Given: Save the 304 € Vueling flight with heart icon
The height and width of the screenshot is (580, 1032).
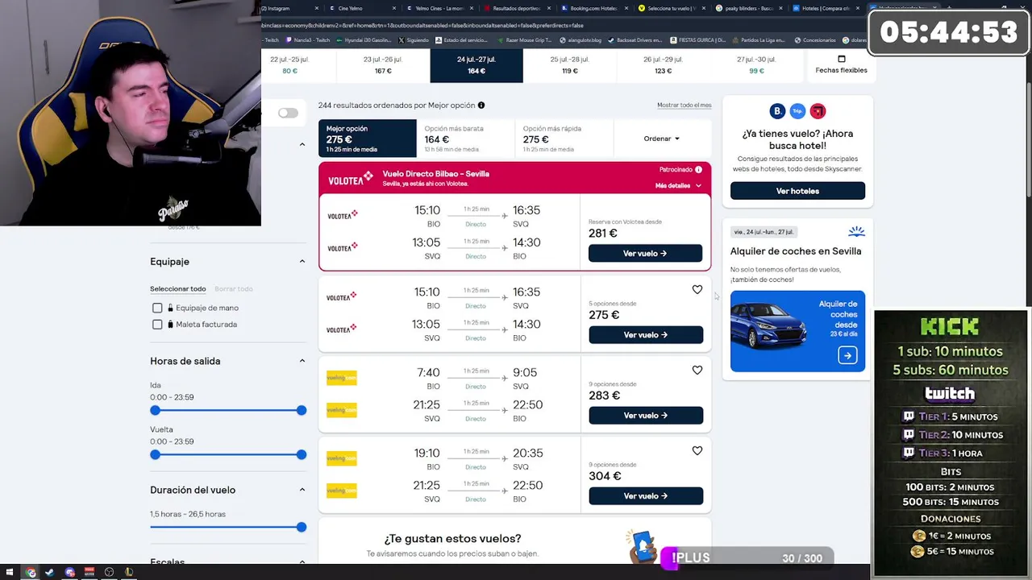Looking at the screenshot, I should point(697,451).
